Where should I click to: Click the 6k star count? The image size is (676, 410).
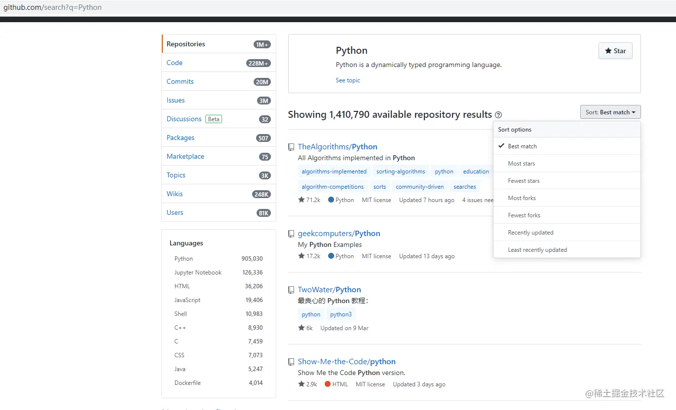[x=305, y=328]
